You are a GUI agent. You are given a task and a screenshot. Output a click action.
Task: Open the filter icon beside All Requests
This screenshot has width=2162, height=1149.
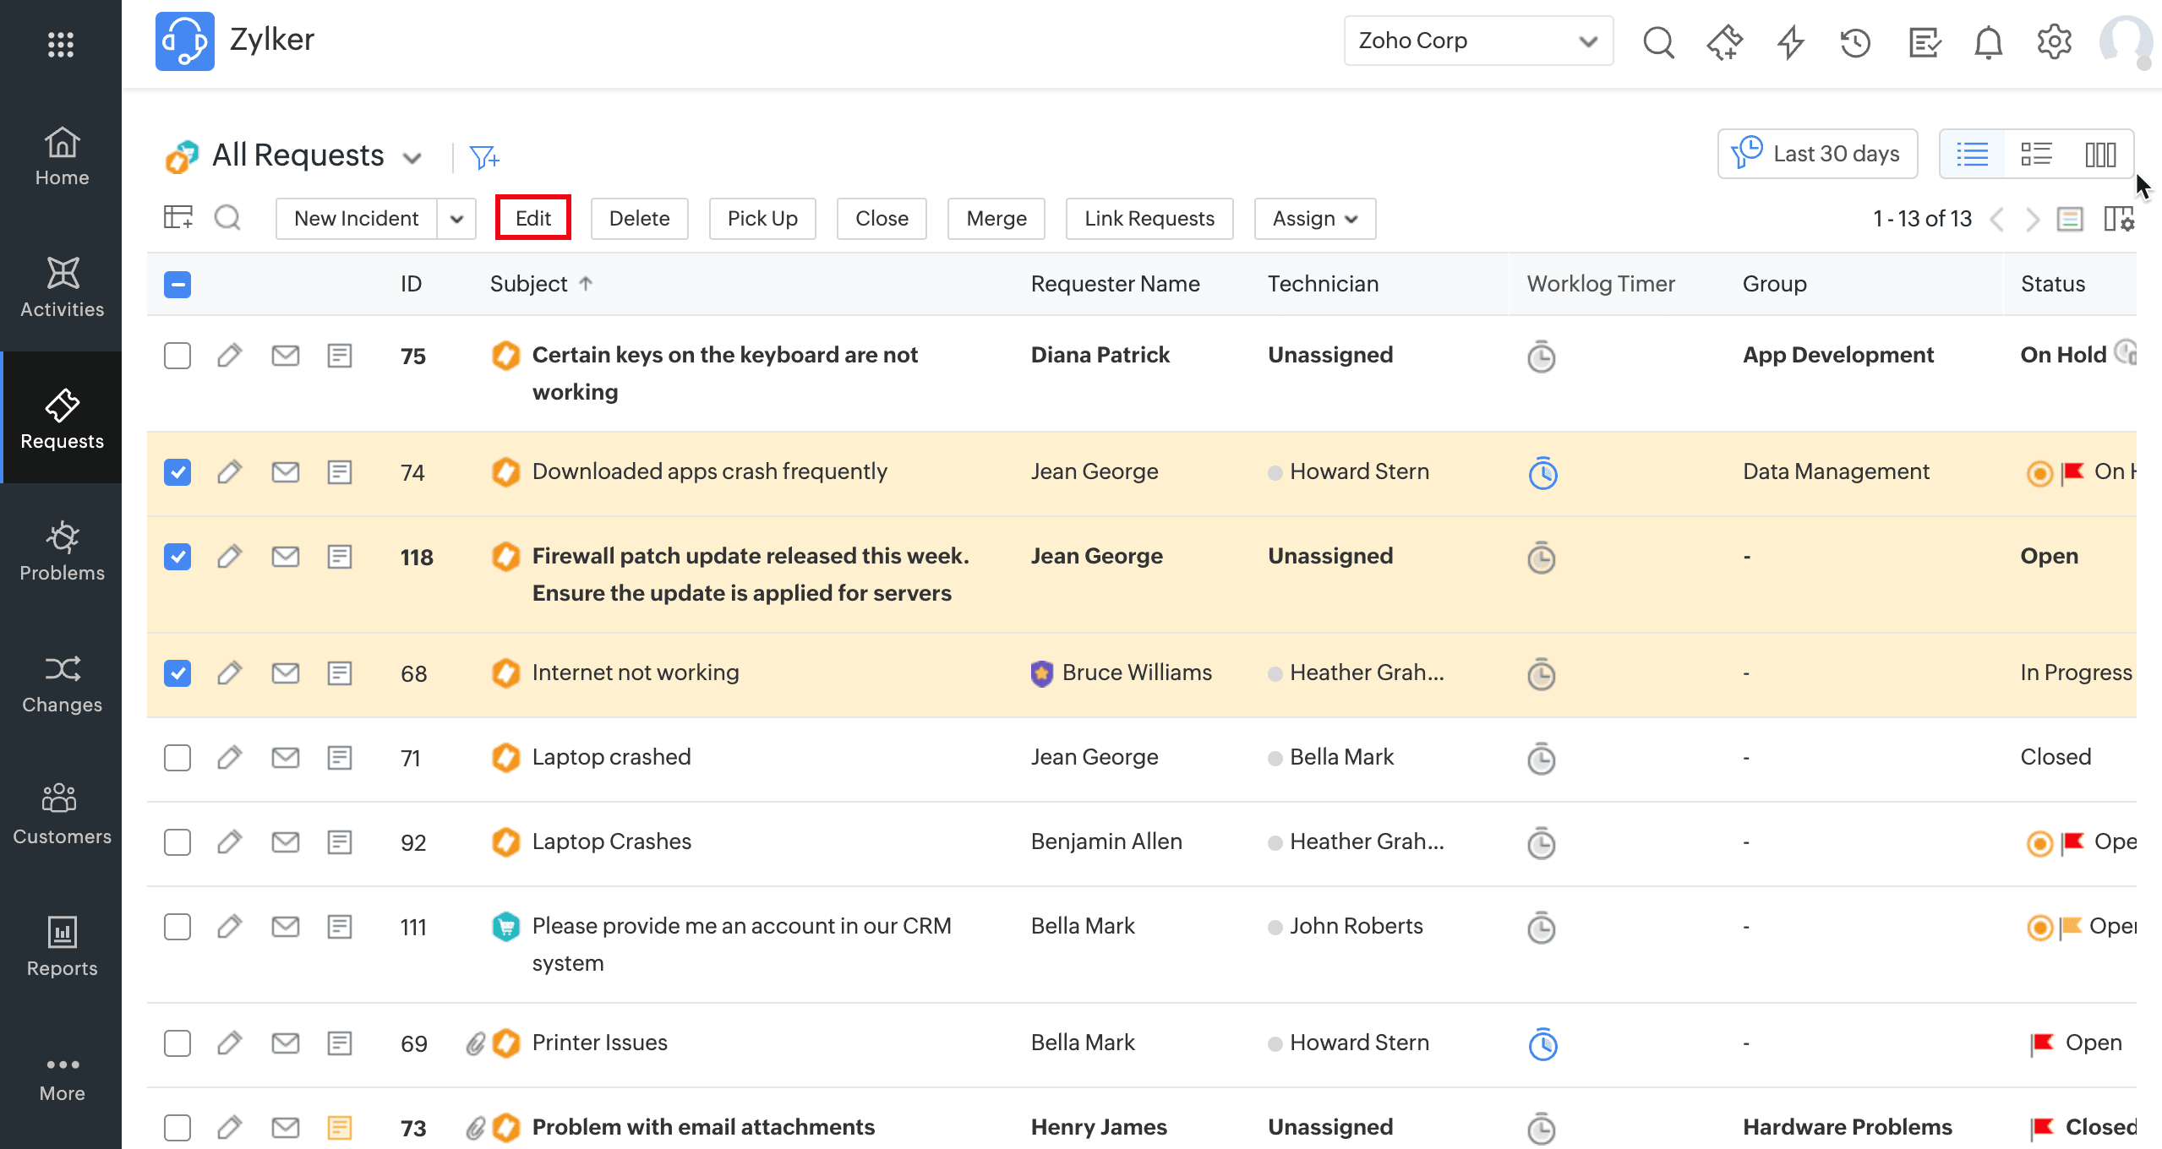484,157
